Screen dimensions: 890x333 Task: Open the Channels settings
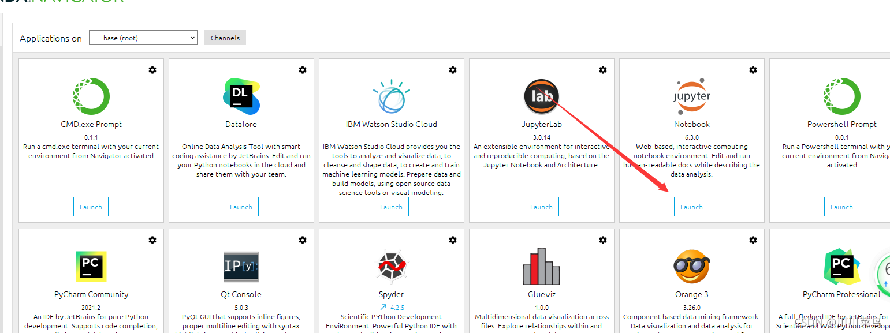pos(225,38)
